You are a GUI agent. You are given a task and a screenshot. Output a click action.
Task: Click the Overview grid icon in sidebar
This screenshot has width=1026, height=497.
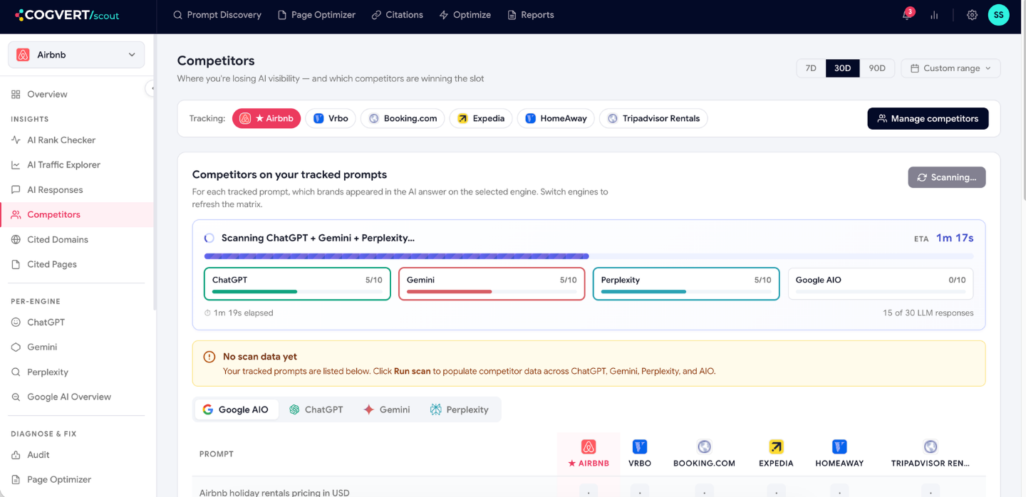(x=16, y=94)
